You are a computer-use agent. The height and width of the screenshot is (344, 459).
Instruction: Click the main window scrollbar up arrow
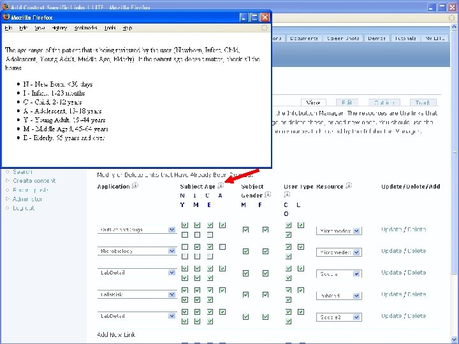point(454,27)
